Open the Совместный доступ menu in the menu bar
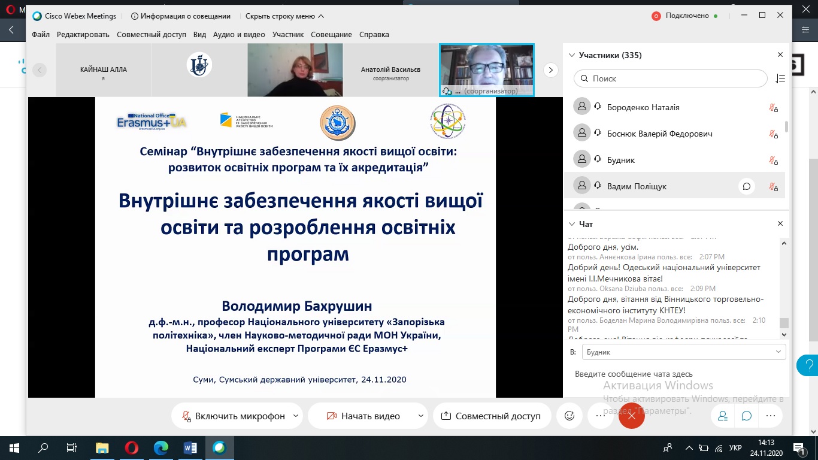Viewport: 818px width, 460px height. (152, 35)
